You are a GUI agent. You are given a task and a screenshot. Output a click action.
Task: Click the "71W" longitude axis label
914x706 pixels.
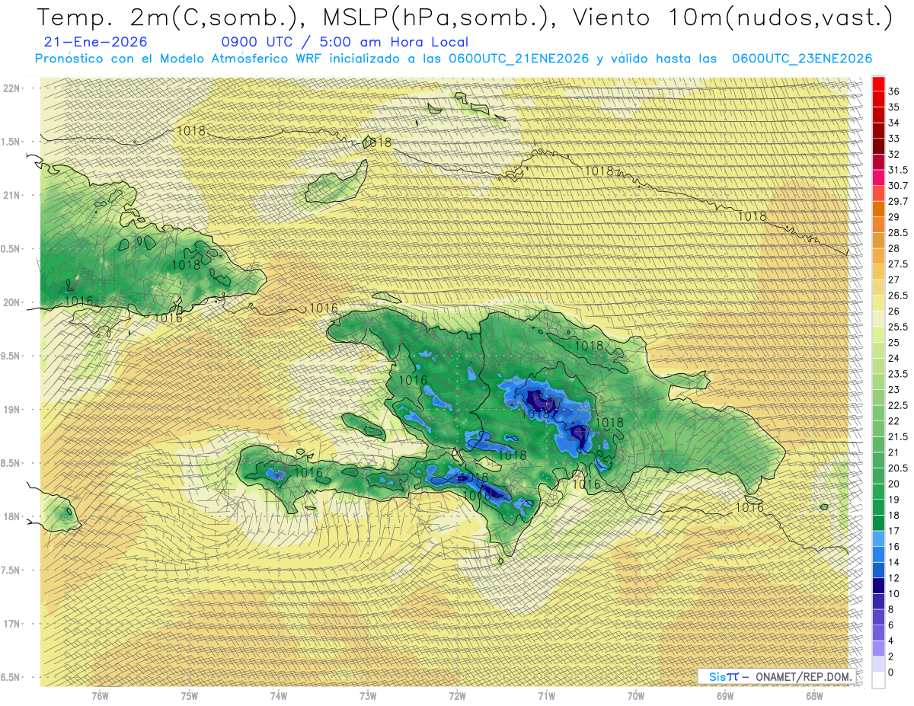(546, 695)
